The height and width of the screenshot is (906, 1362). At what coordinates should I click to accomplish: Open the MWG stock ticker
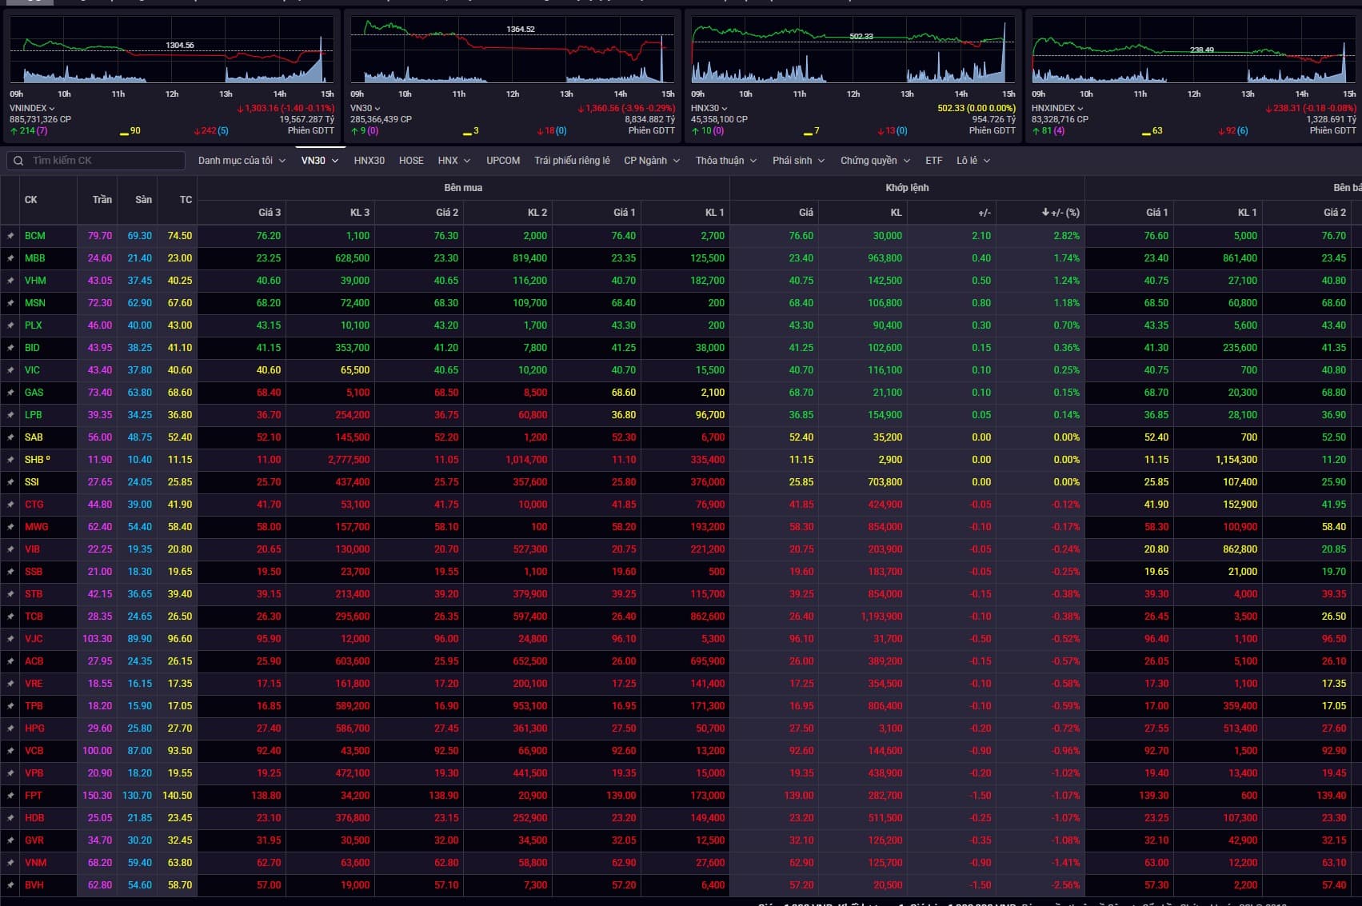(36, 527)
